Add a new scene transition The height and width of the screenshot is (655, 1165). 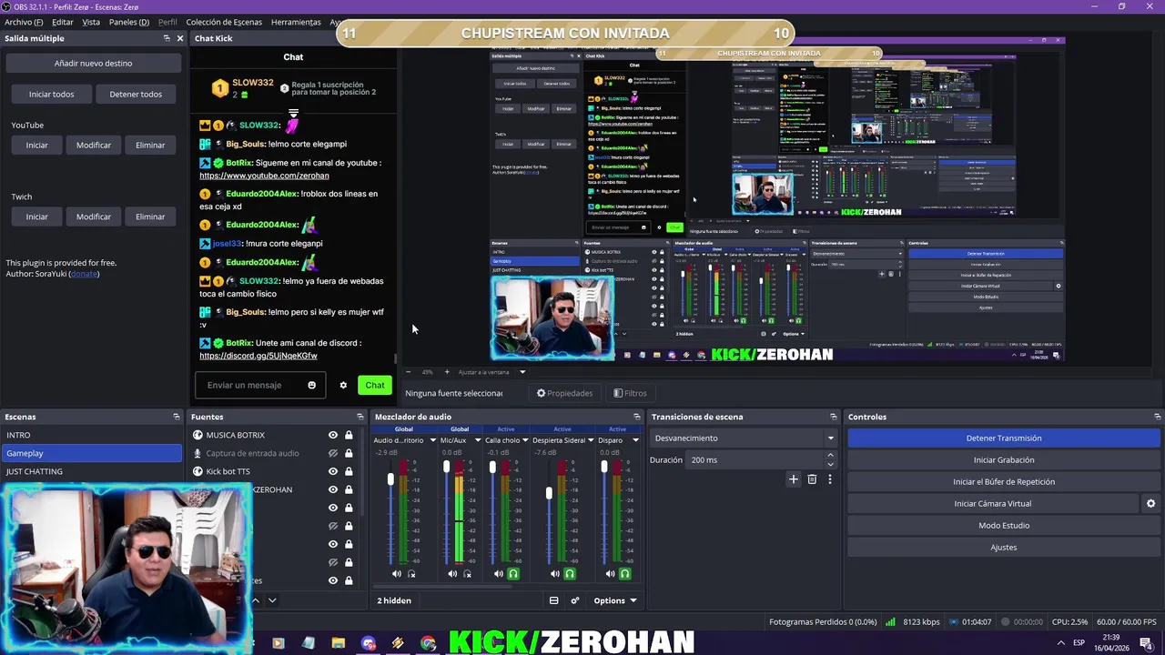click(794, 479)
